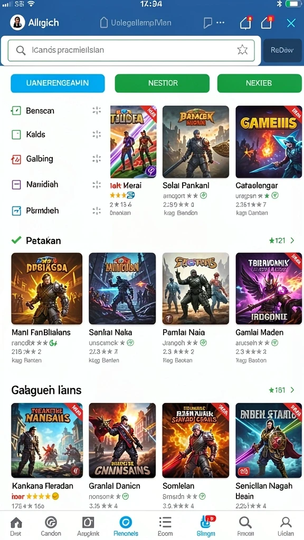This screenshot has width=304, height=540.
Task: Open the Rmcen search icon in bottom bar
Action: click(245, 523)
